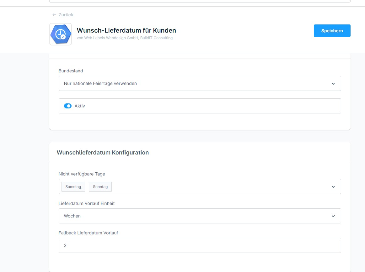
Task: Open the Bundesland selection dropdown
Action: (200, 83)
